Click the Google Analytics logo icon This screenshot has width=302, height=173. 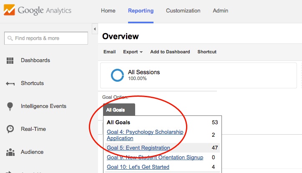click(x=9, y=11)
